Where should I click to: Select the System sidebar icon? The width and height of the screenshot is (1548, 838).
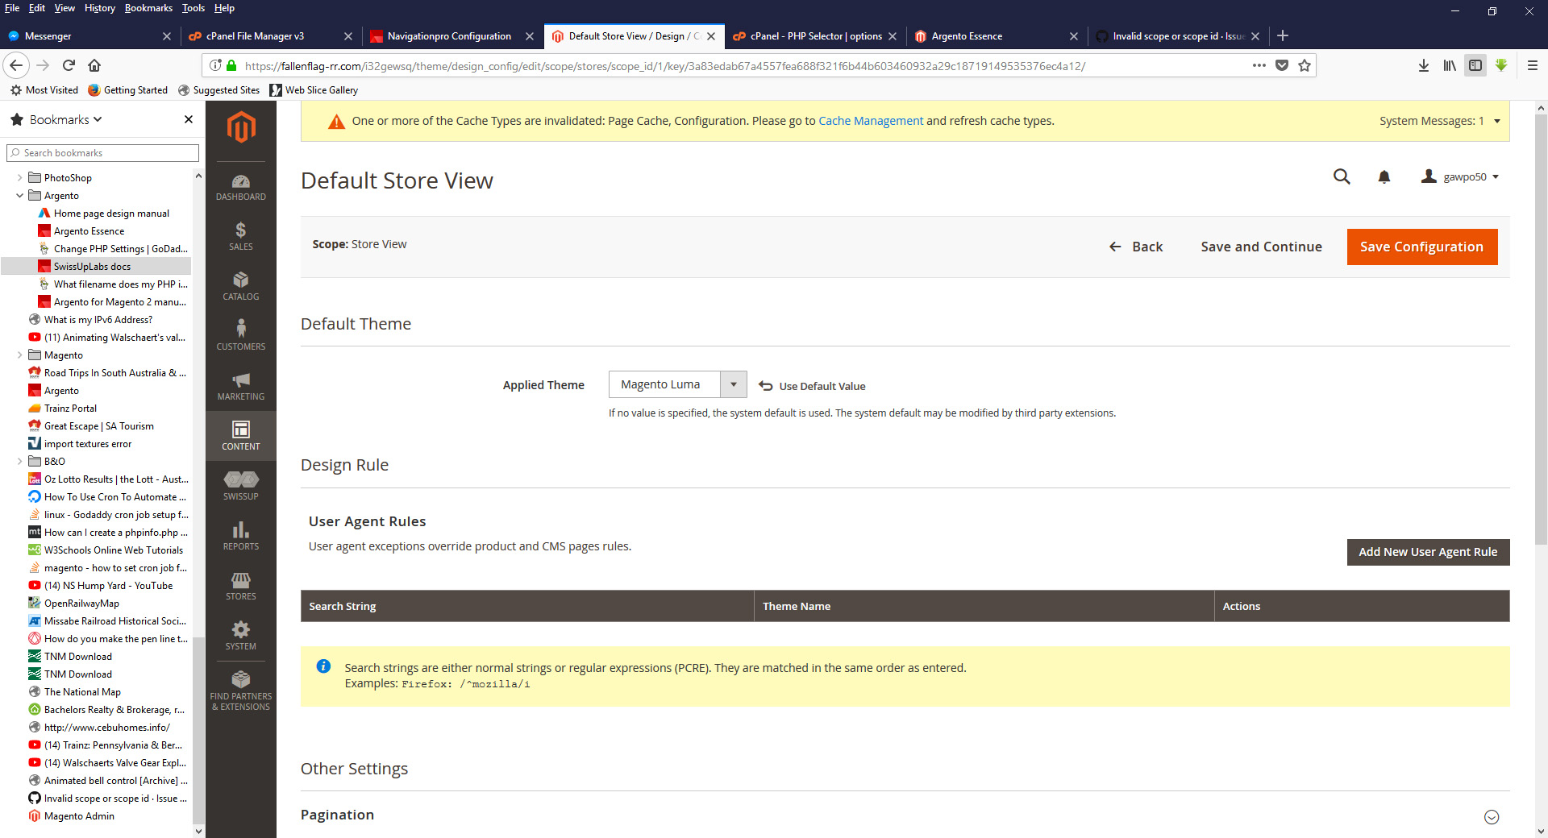point(240,635)
